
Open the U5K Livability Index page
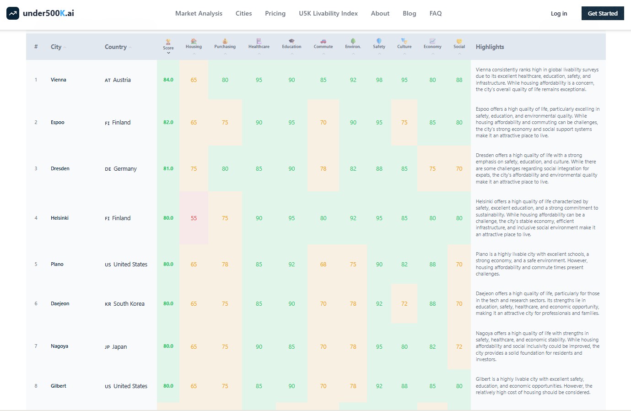pos(328,13)
